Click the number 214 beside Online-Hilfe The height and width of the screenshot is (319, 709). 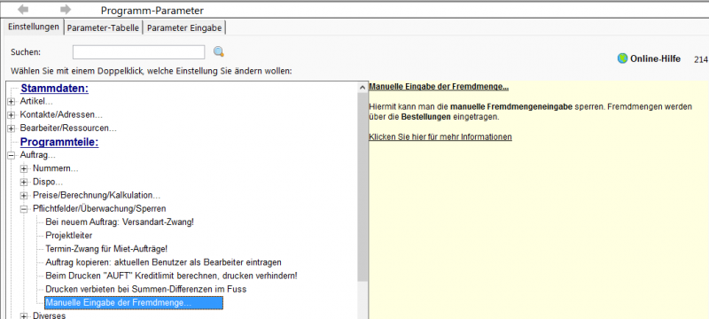pos(700,59)
